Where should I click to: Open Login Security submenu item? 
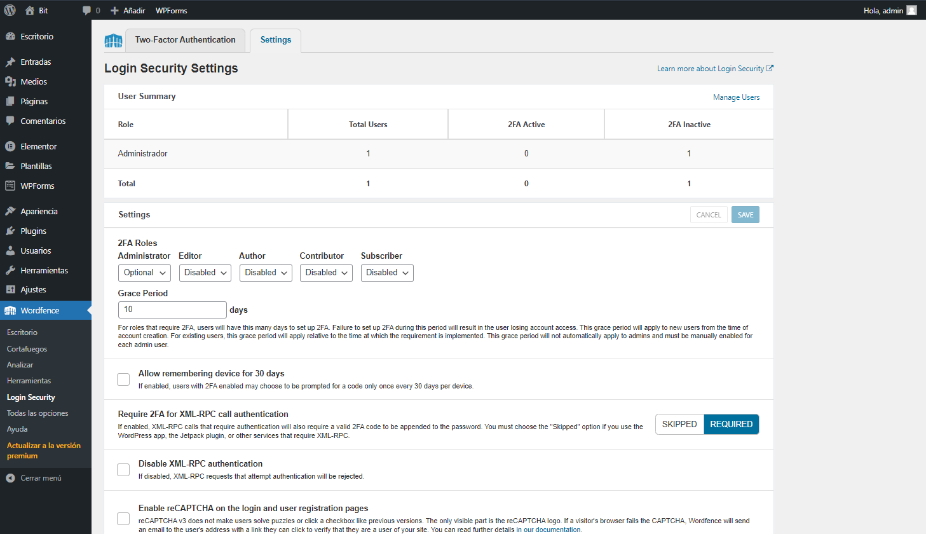(x=31, y=397)
